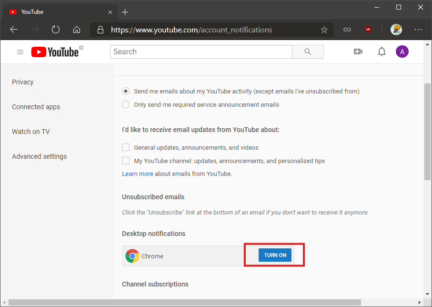Open the create video camera icon

[358, 52]
